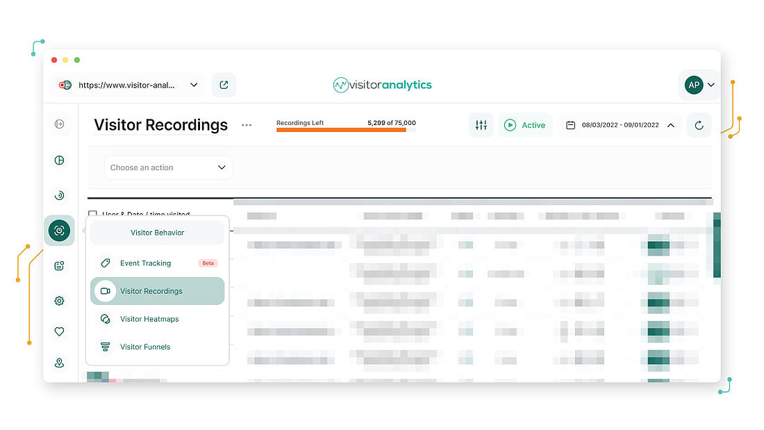Select Event Tracking menu item

point(158,263)
